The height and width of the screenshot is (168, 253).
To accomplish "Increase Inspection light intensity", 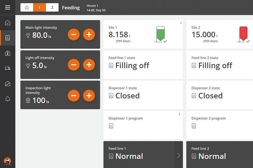I will pos(89,95).
